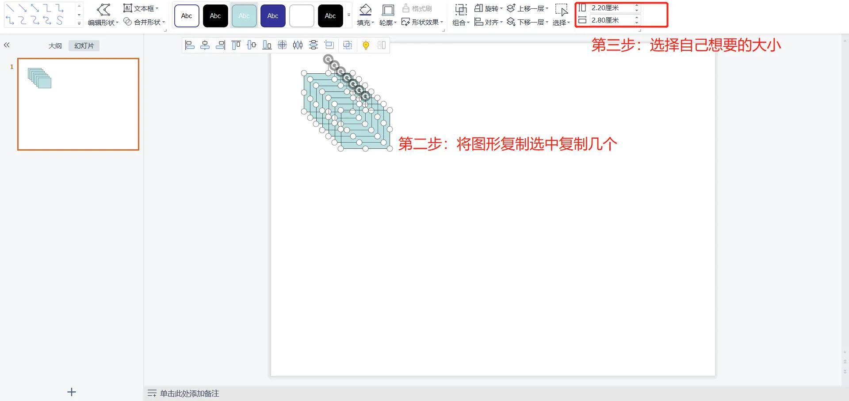
Task: Align selected shapes to bottom
Action: (267, 45)
